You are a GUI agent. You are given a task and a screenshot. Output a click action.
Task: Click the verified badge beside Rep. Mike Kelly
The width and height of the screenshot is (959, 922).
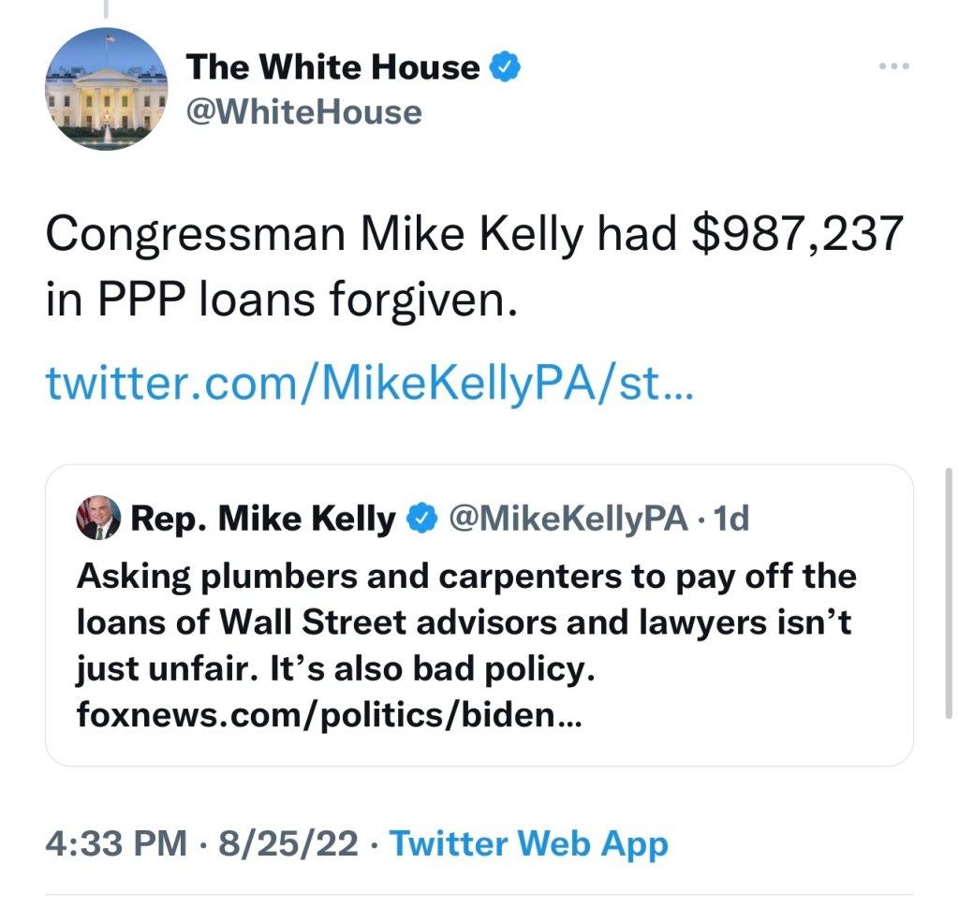(423, 518)
